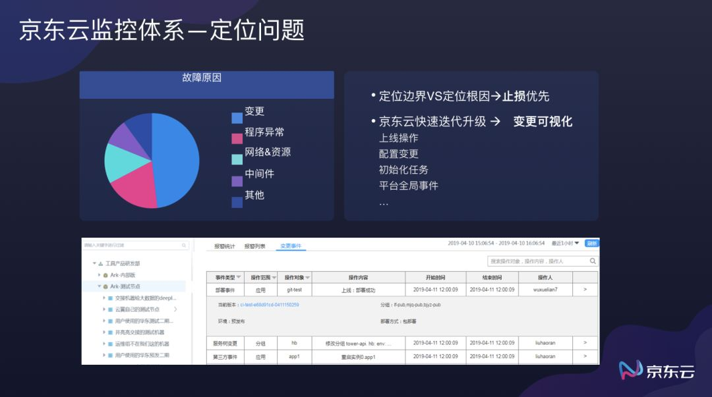Click the list icon beside 运维组不在我们这的机器
The width and height of the screenshot is (712, 397).
[110, 344]
